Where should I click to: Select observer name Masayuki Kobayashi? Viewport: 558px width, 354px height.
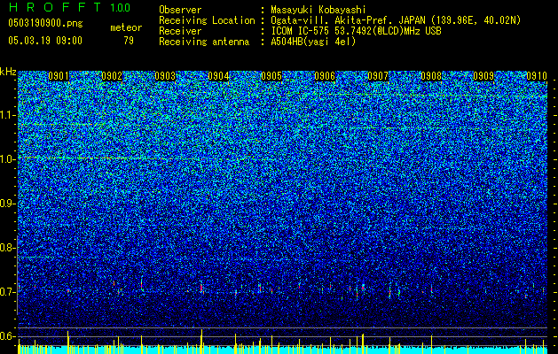pos(318,10)
